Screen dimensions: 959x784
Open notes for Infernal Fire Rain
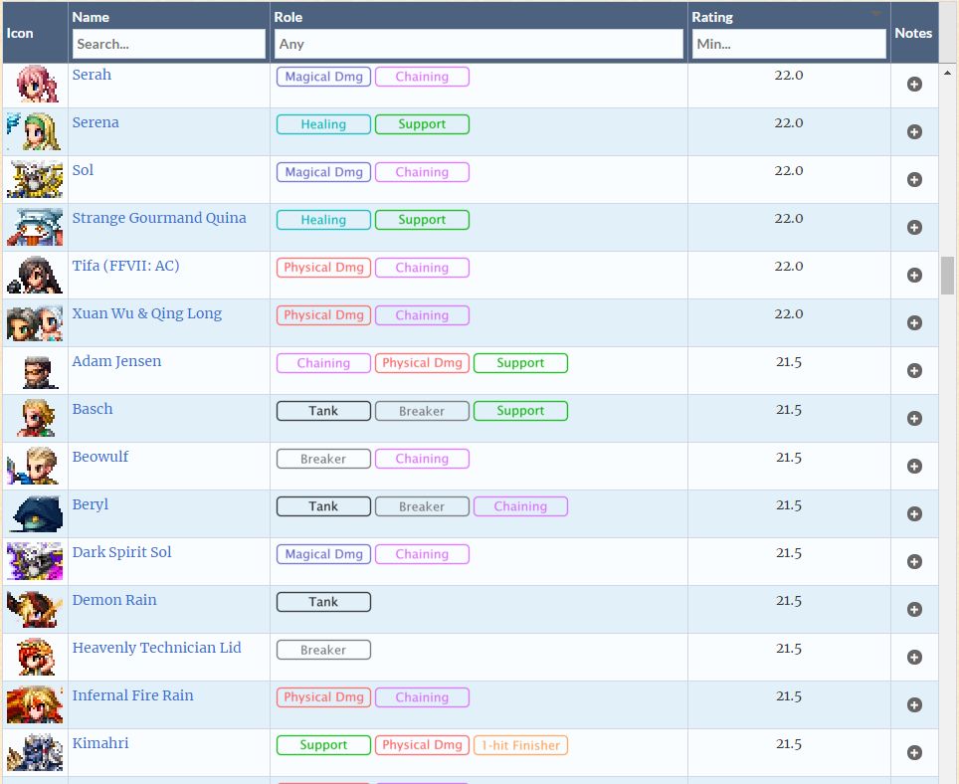click(x=914, y=704)
